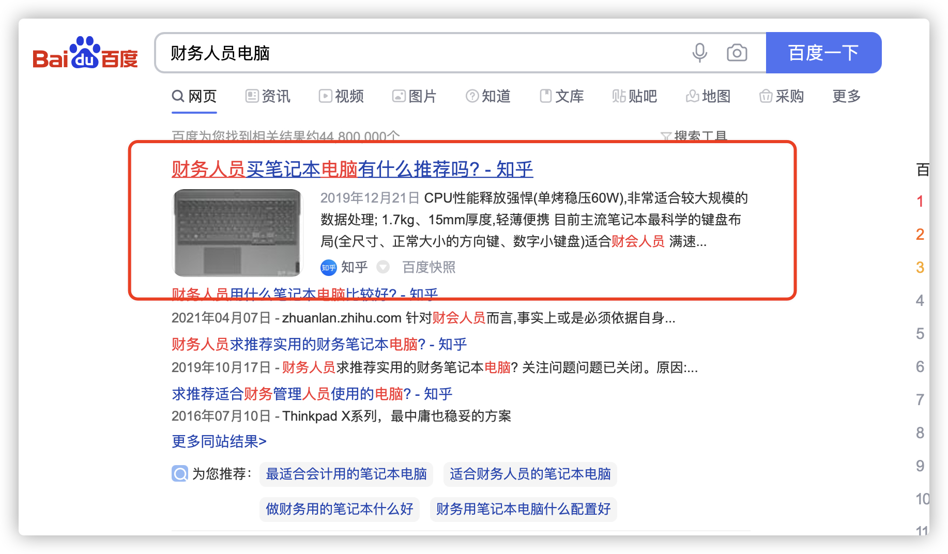The width and height of the screenshot is (948, 554).
Task: Click the Baidu logo
Action: pos(85,53)
